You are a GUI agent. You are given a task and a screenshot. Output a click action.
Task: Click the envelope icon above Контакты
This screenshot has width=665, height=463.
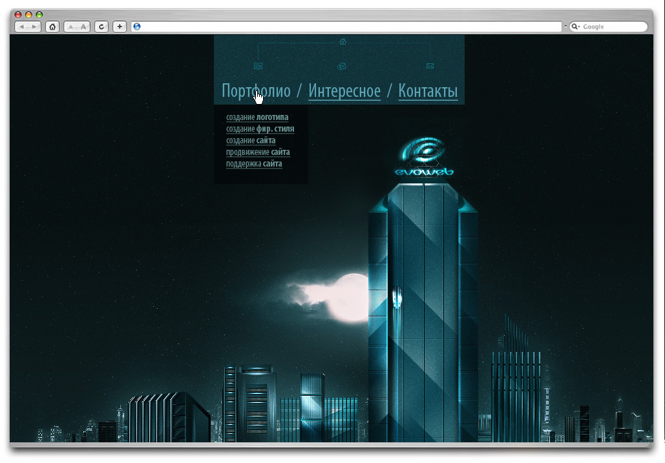[430, 66]
